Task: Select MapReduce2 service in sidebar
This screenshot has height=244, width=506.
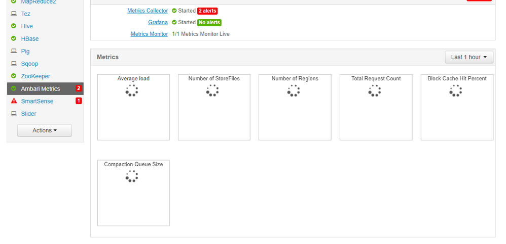Action: pyautogui.click(x=39, y=2)
